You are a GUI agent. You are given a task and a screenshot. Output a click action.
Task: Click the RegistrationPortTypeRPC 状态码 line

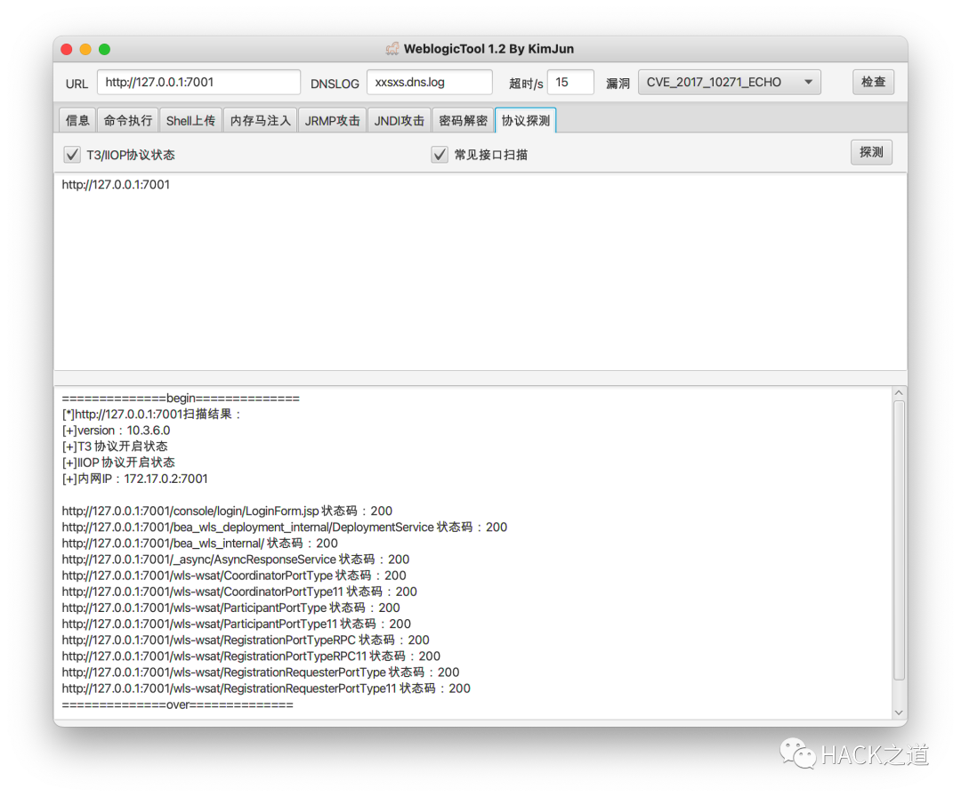(246, 640)
